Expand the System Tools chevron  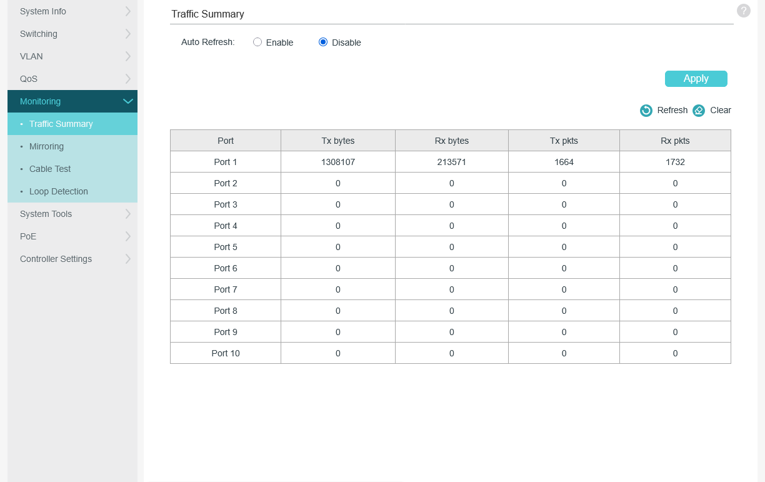tap(127, 214)
